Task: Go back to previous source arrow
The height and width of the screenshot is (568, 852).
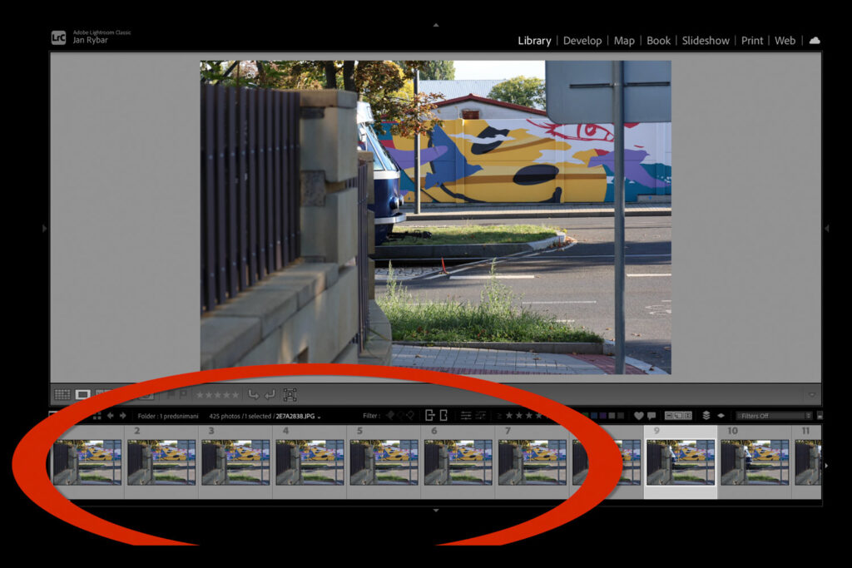Action: pyautogui.click(x=111, y=416)
